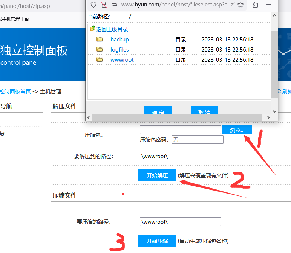Image resolution: width=291 pixels, height=253 pixels.
Task: Click the wwwroot folder icon
Action: (100, 60)
